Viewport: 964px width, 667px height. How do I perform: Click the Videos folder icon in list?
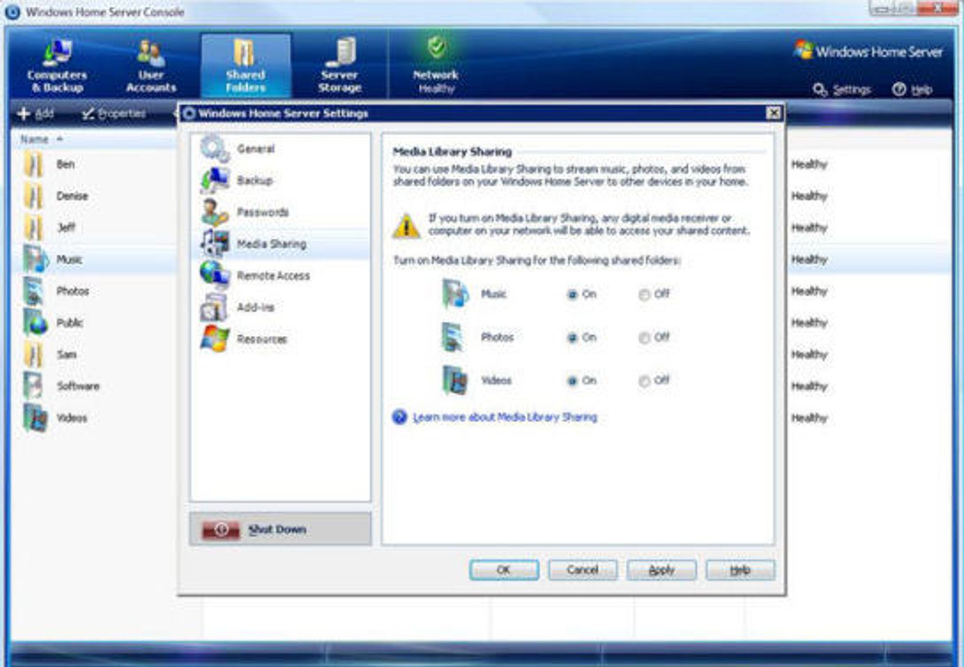36,417
